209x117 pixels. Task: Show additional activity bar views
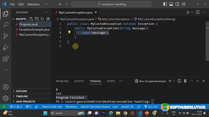[6, 70]
